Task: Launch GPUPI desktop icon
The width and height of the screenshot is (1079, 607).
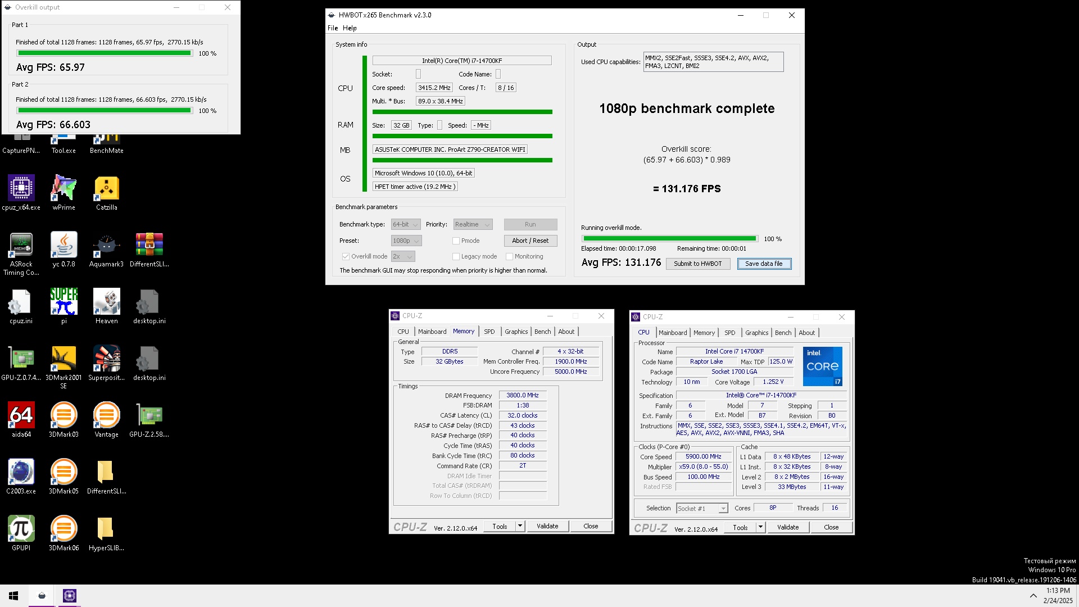Action: click(21, 533)
